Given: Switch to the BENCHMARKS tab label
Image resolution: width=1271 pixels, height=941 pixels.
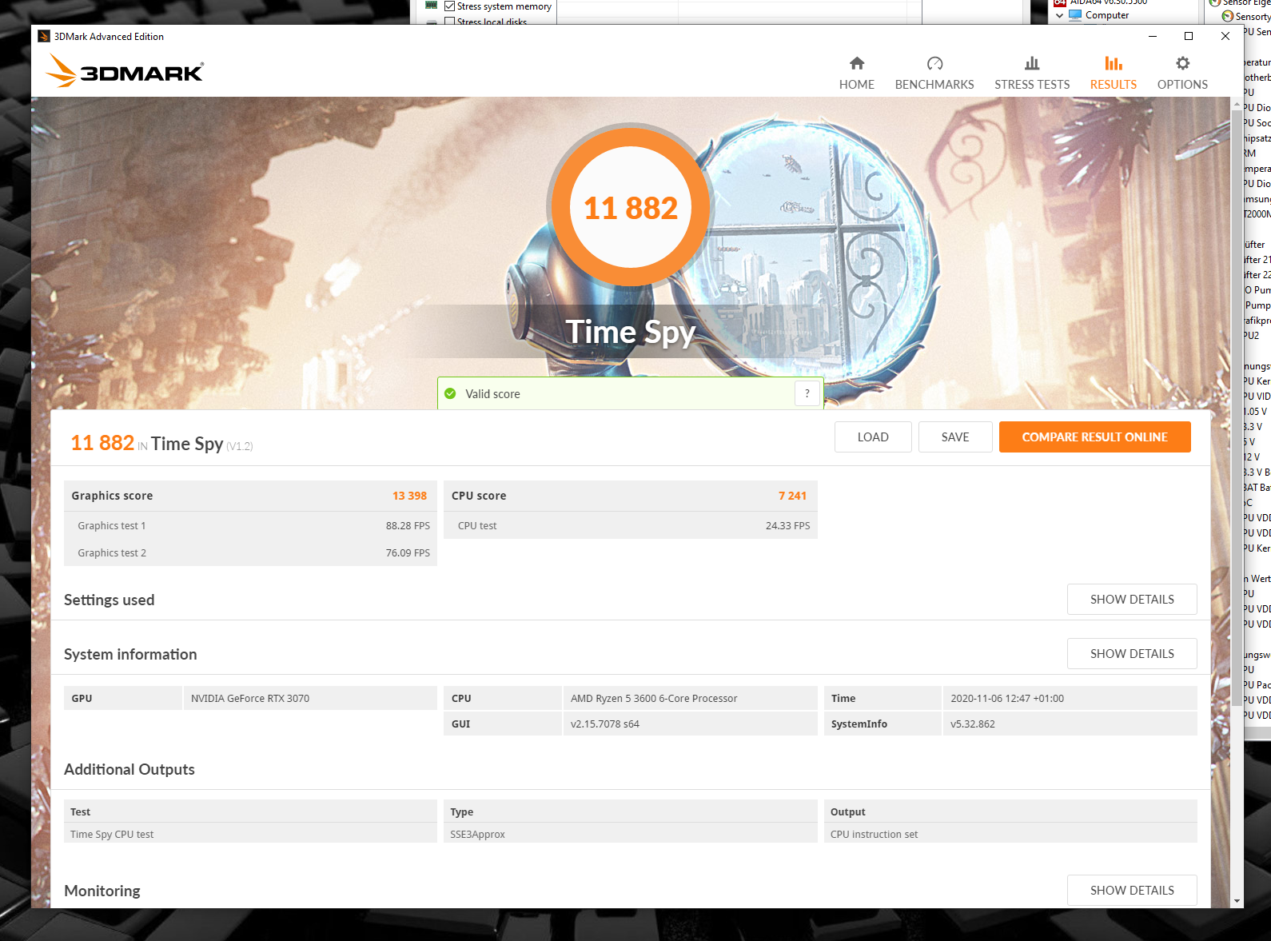Looking at the screenshot, I should [934, 84].
